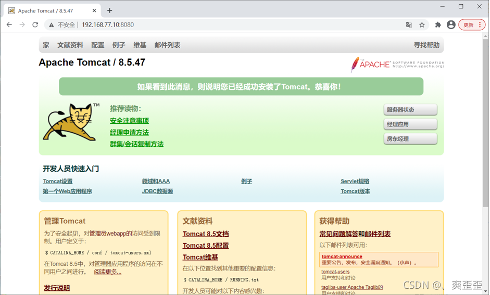Open the 第一个Web应用程序 link

pyautogui.click(x=67, y=191)
